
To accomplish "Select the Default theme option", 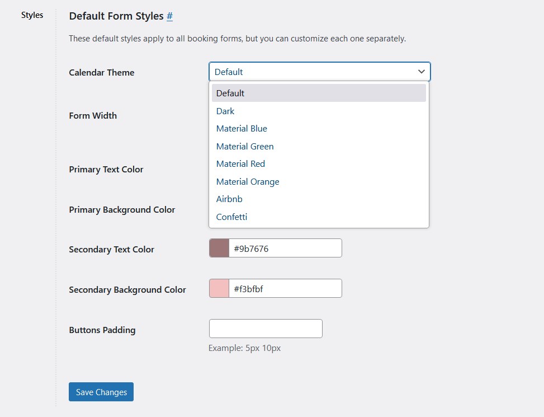I will [319, 93].
